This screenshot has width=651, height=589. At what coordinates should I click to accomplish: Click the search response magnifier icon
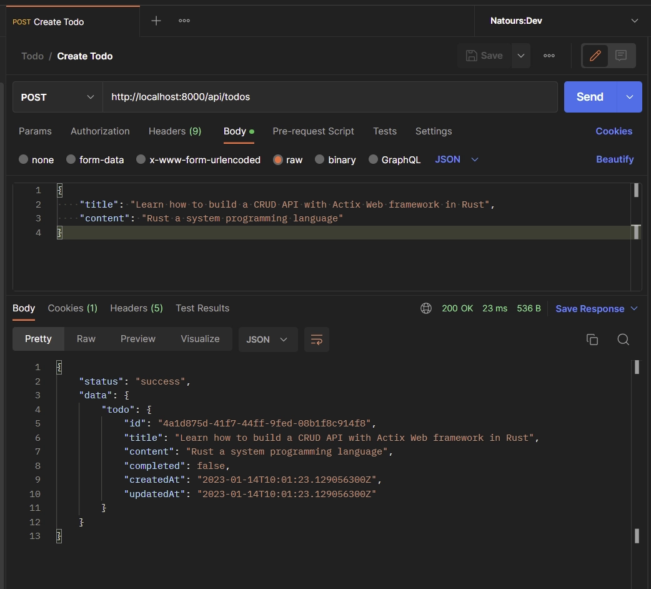point(623,340)
